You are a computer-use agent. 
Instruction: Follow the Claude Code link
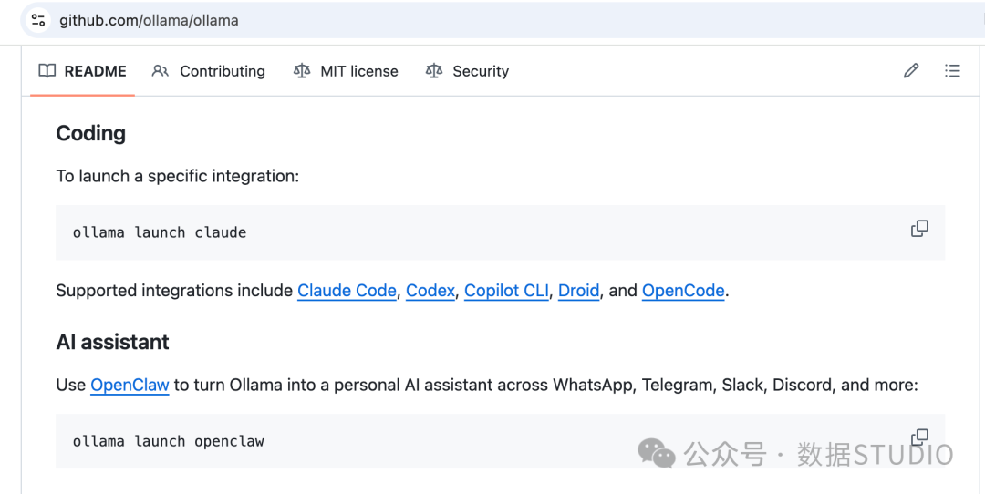tap(347, 291)
